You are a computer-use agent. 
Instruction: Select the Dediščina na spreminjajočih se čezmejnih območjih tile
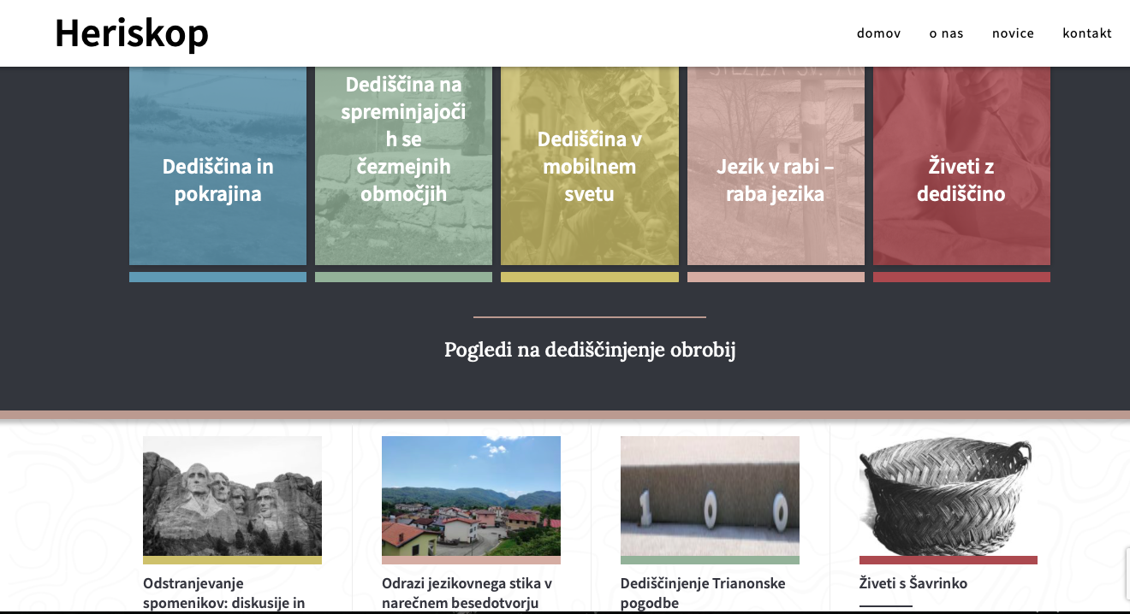[x=403, y=166]
